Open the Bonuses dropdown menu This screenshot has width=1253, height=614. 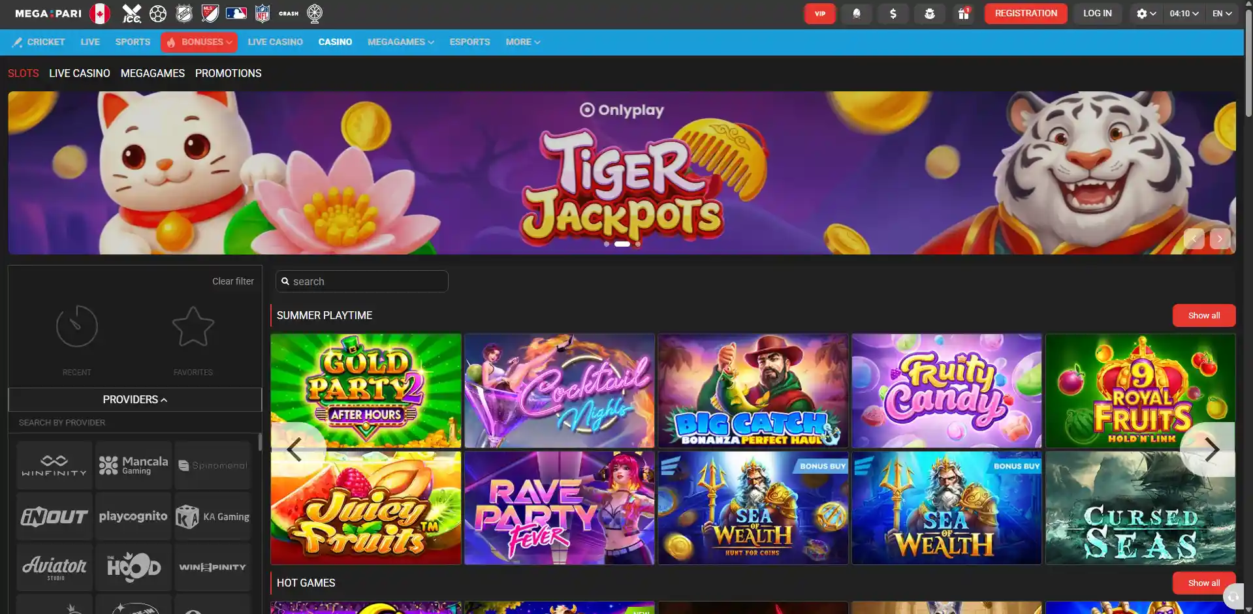[x=199, y=42]
